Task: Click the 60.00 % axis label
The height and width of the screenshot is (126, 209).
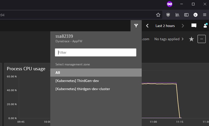Action: click(x=12, y=76)
